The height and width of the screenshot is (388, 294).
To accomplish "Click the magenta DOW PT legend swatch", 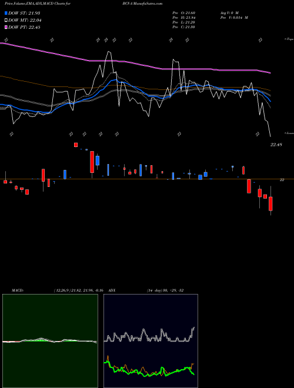I will click(x=6, y=27).
